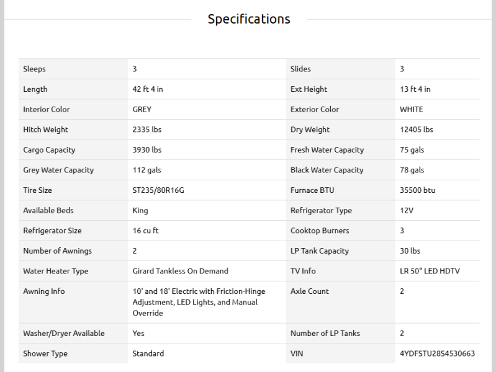Select the LR 50" LED HDTV value
Screen dimensions: 496x372
(430, 271)
